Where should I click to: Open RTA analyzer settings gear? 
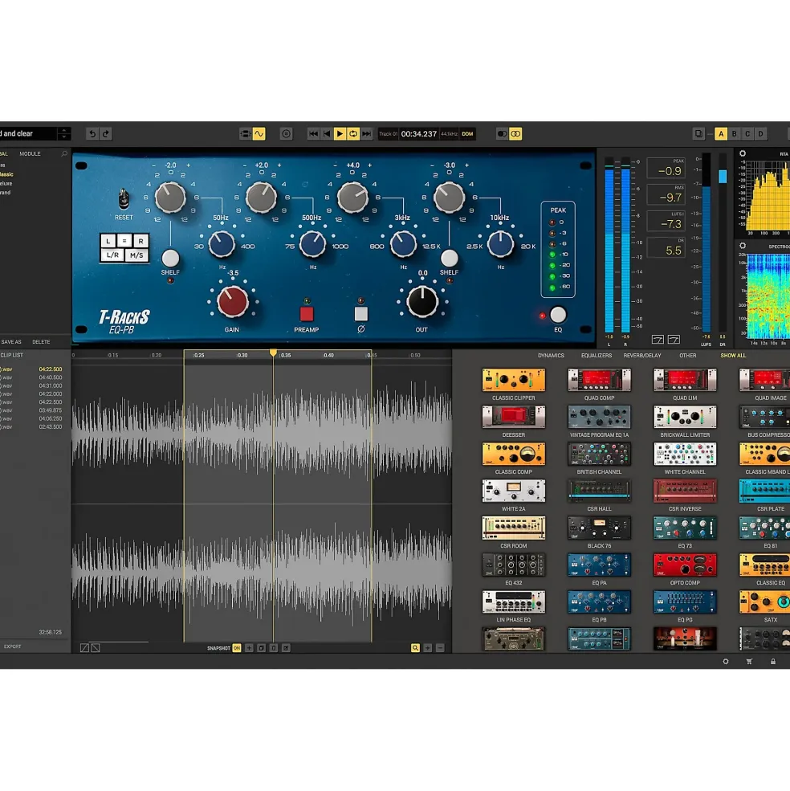point(743,153)
